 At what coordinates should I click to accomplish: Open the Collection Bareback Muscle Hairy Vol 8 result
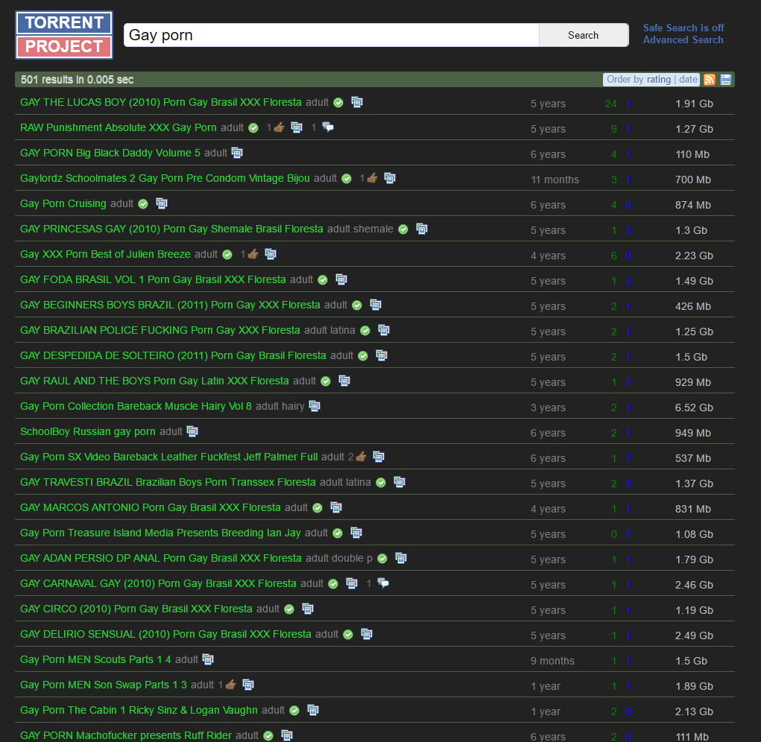click(136, 406)
